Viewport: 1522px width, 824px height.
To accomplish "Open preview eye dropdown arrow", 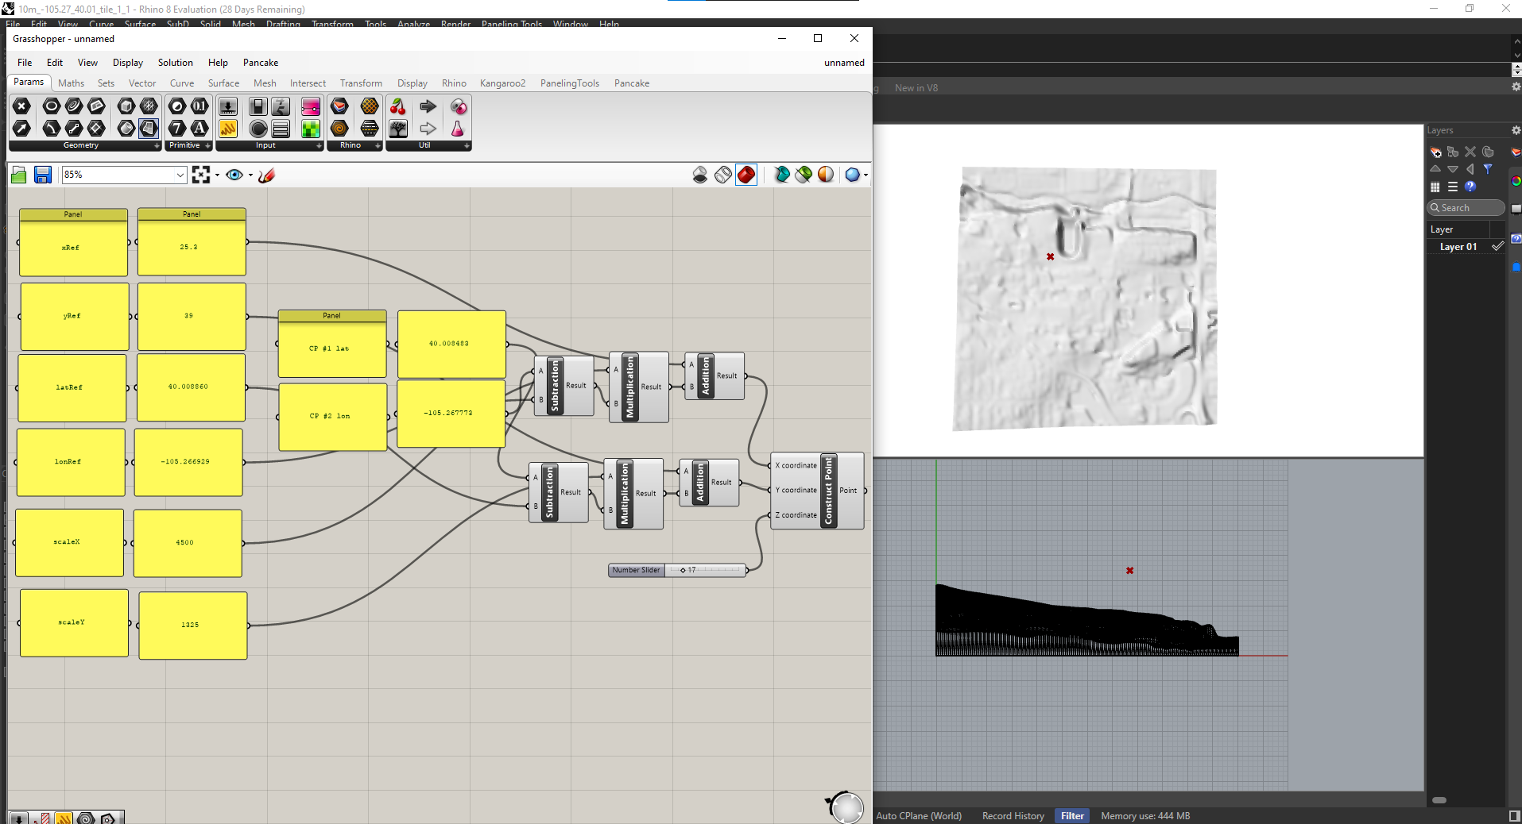I will click(x=250, y=175).
